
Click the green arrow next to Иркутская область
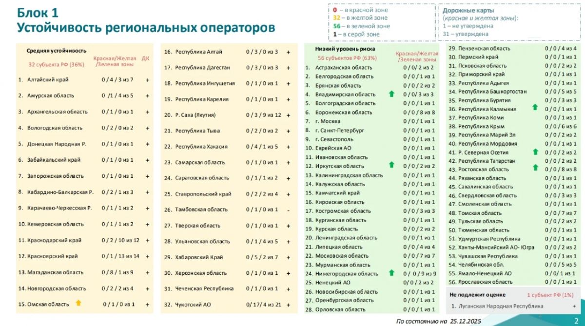(x=391, y=165)
